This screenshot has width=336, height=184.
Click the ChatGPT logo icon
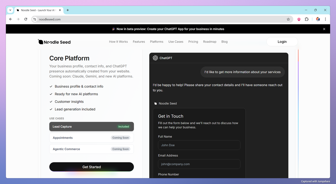tap(155, 58)
